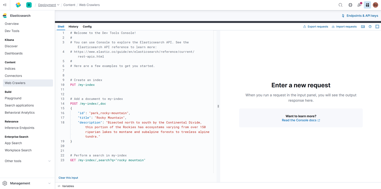This screenshot has height=189, width=381.
Task: Open the highlighted app switcher icon
Action: [367, 5]
